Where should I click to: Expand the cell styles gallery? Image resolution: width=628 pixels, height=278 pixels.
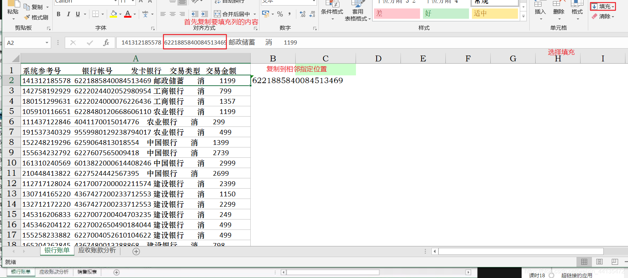pyautogui.click(x=523, y=16)
